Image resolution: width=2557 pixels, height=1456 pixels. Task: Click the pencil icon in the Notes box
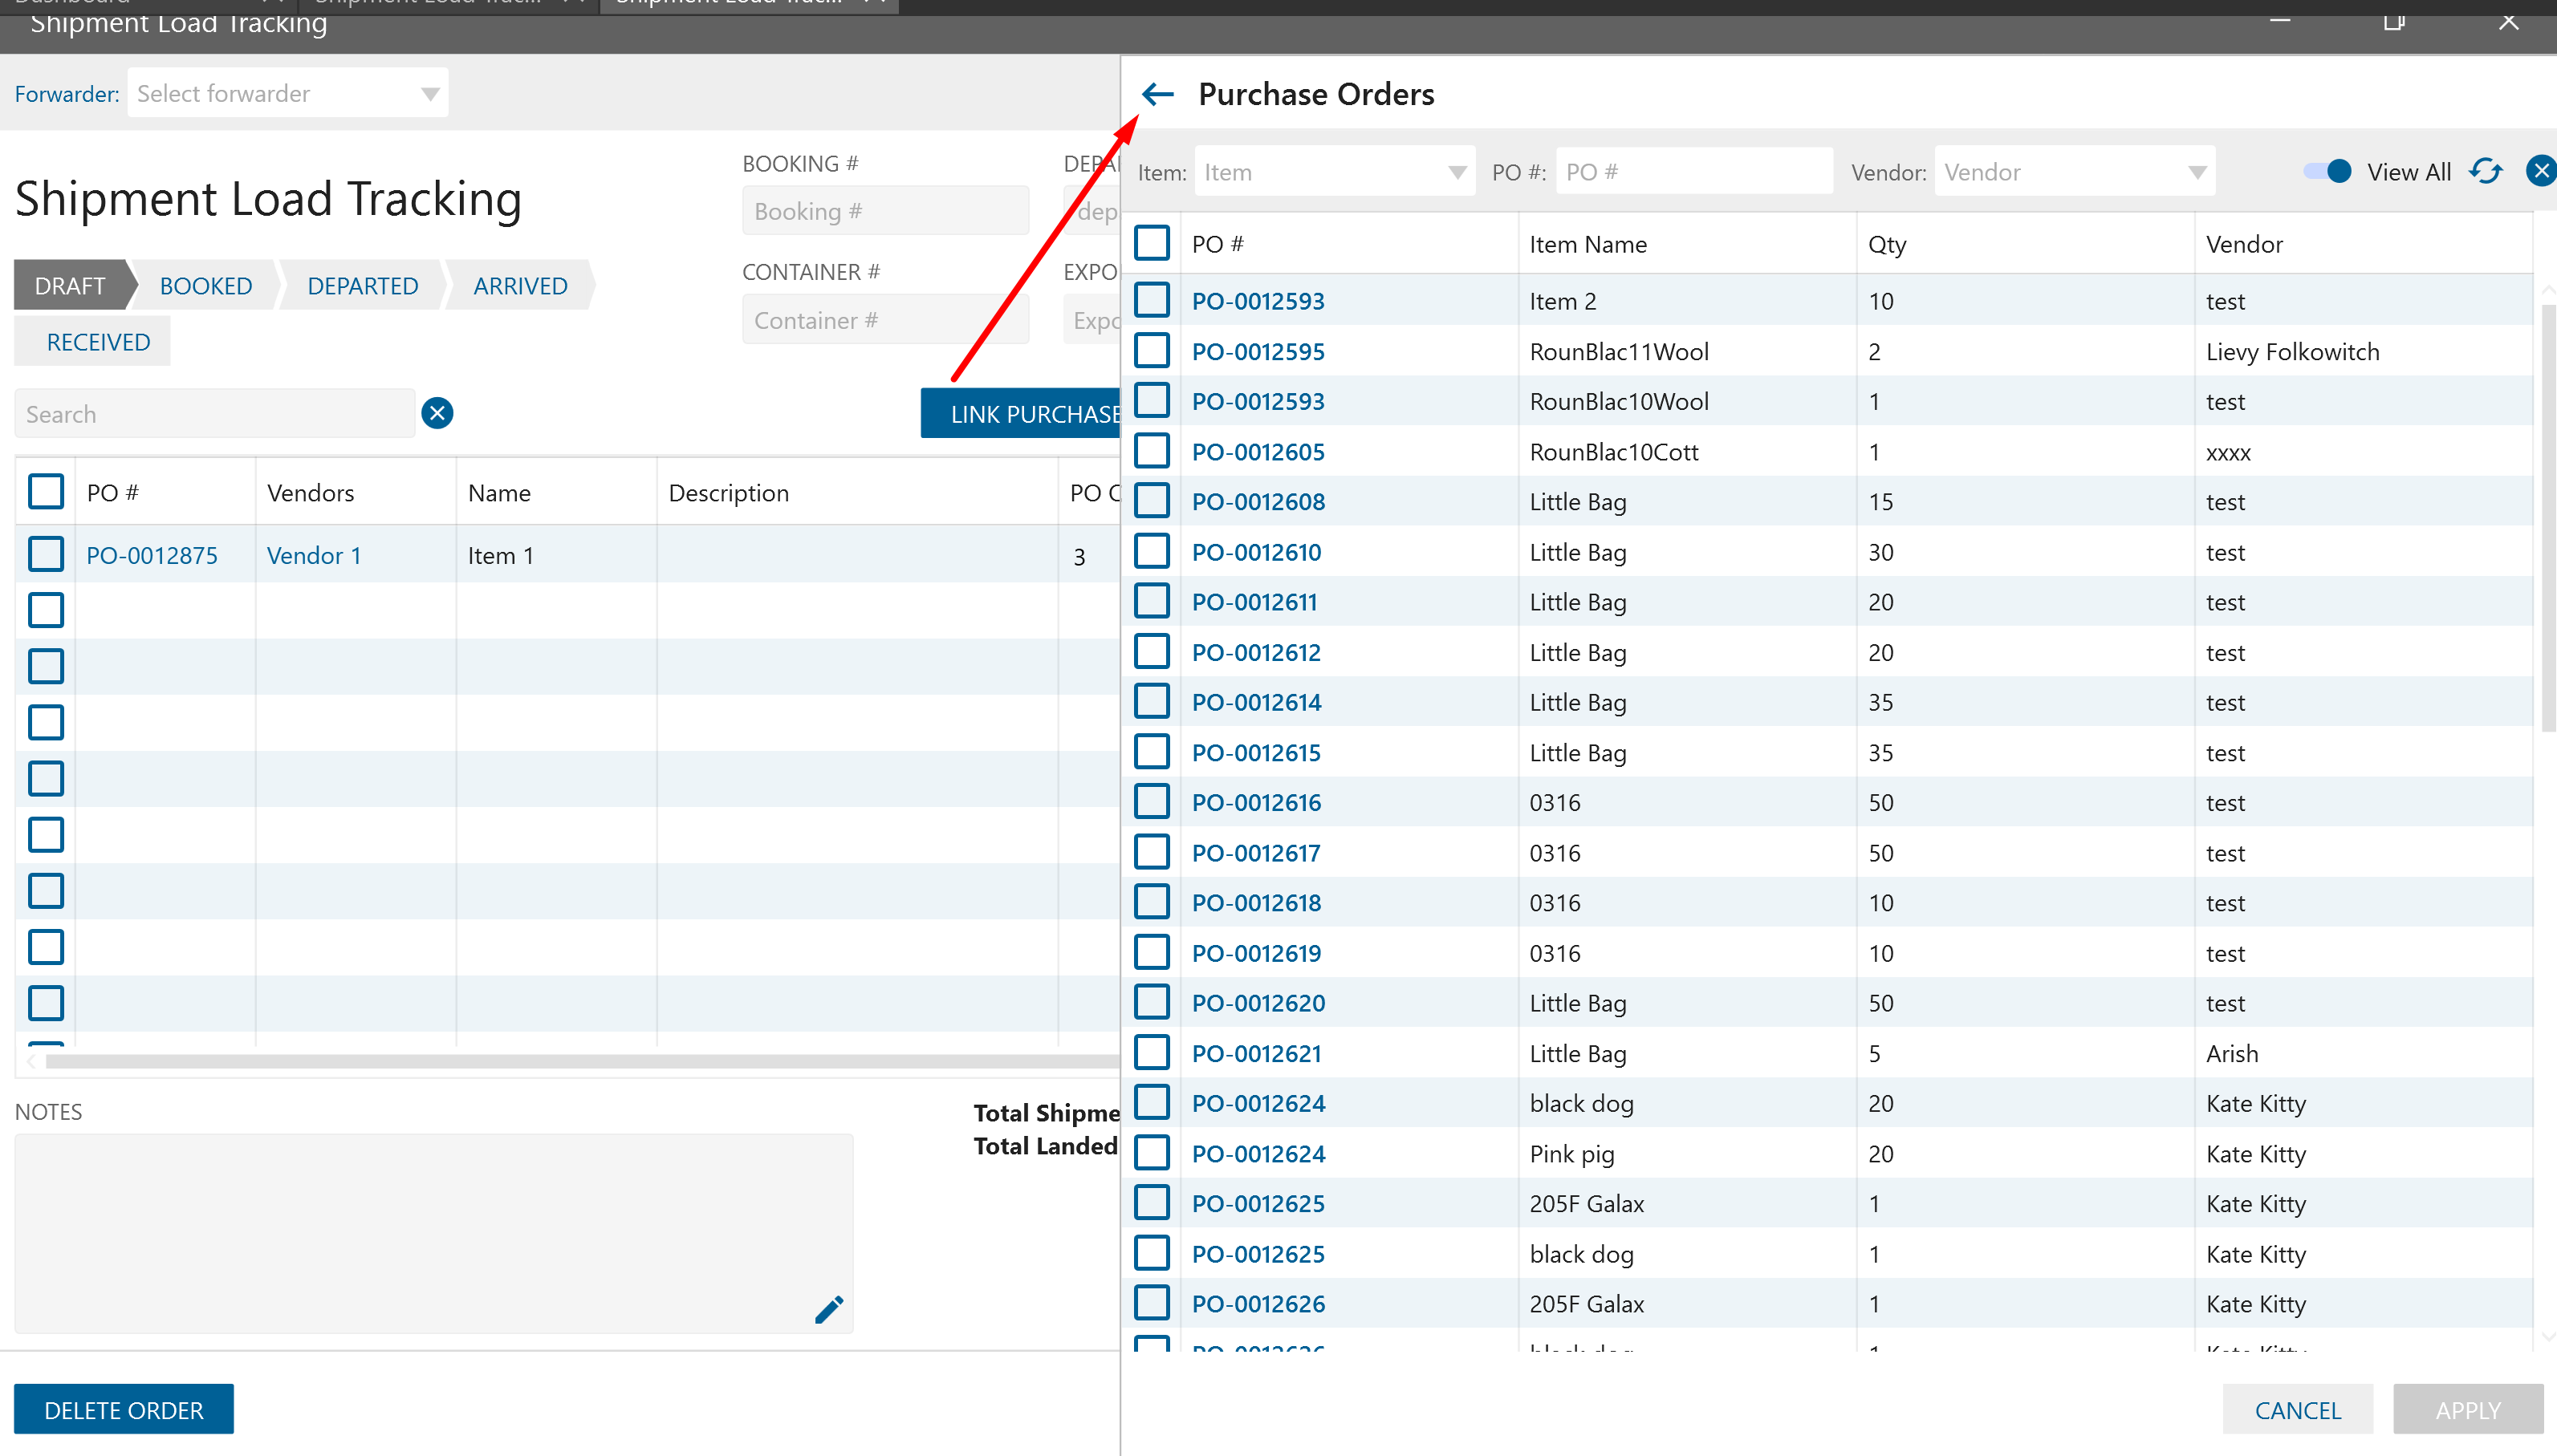[828, 1309]
